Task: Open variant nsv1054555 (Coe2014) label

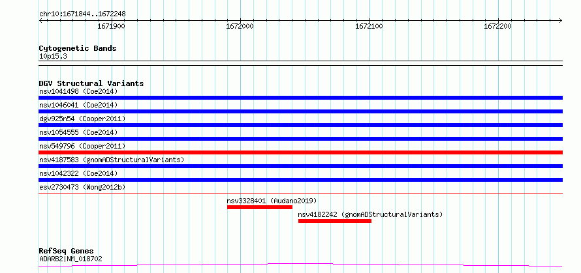Action: (78, 132)
